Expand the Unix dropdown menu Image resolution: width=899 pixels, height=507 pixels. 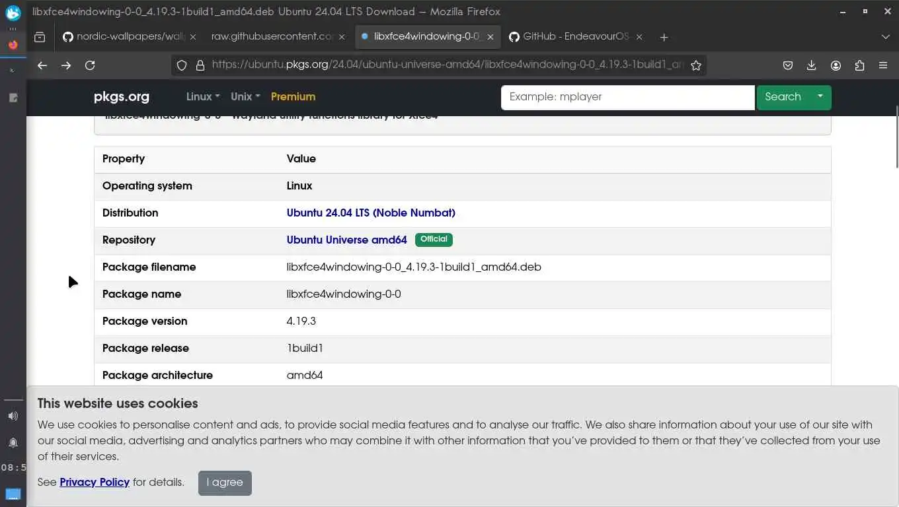click(x=245, y=97)
